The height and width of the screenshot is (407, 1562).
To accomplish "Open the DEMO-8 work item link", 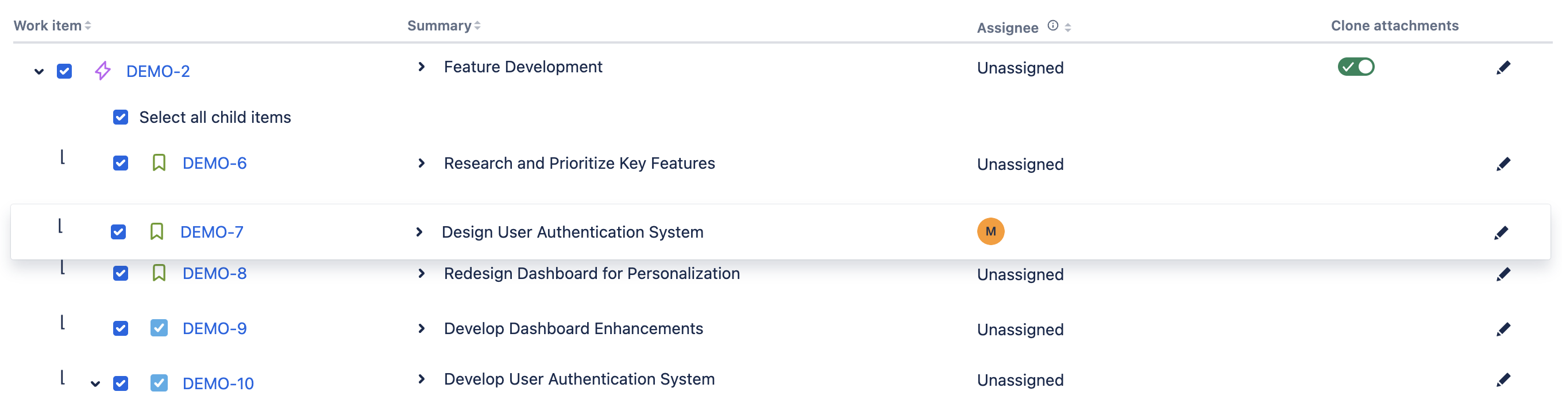I will [x=214, y=274].
